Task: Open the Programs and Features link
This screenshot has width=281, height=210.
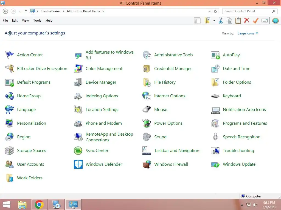Action: (x=245, y=123)
